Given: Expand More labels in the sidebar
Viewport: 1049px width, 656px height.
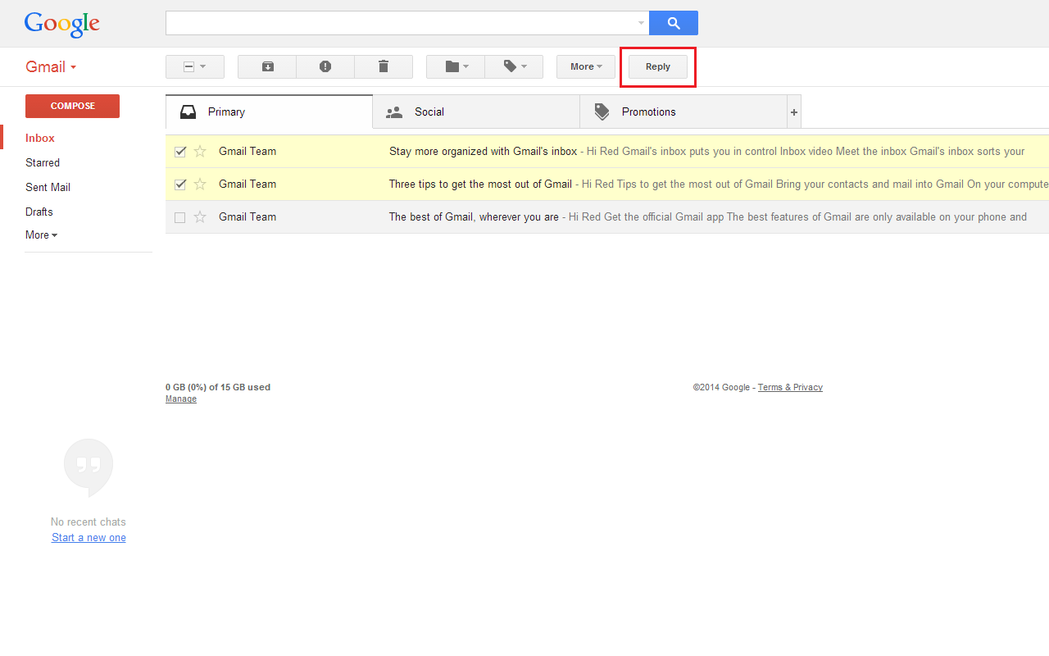Looking at the screenshot, I should tap(41, 235).
